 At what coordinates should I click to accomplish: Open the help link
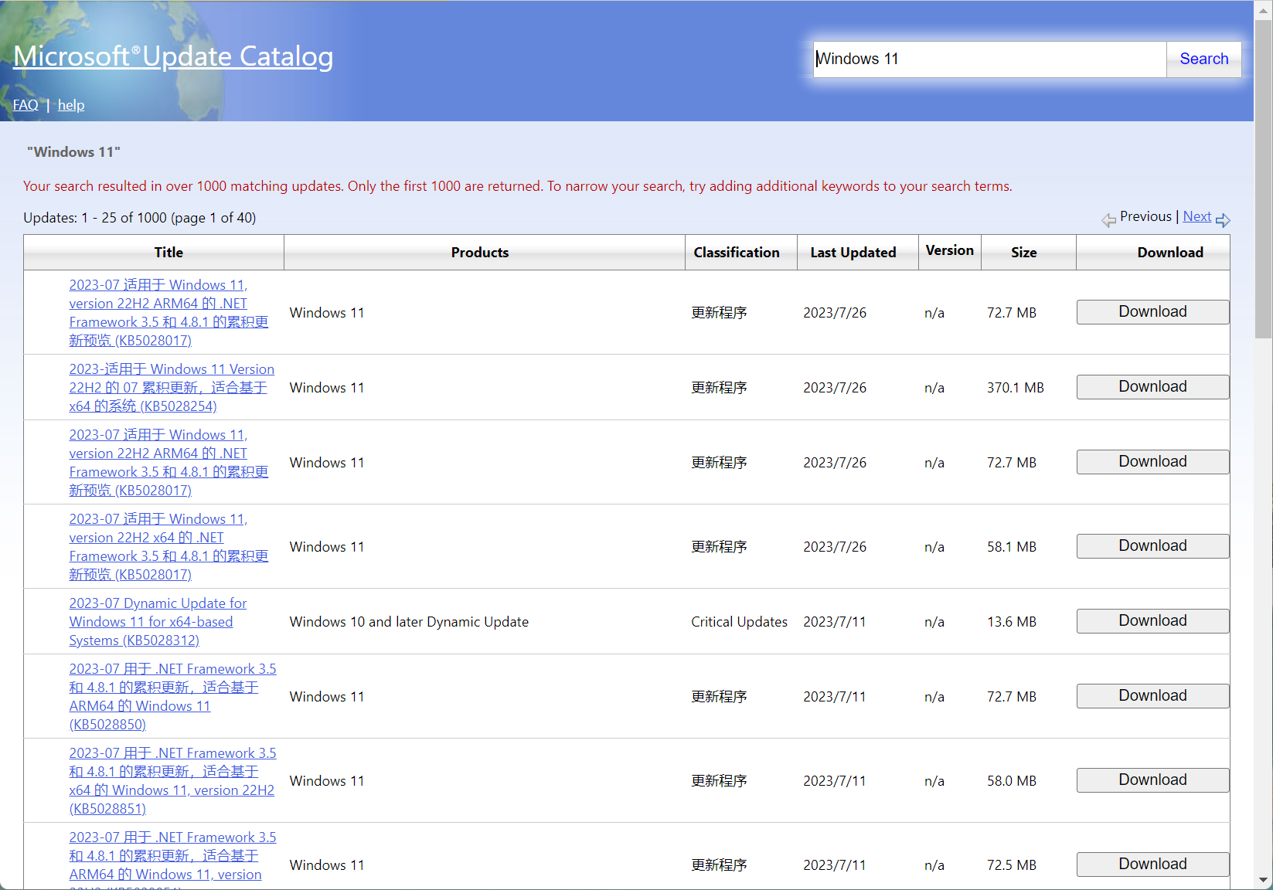click(71, 105)
